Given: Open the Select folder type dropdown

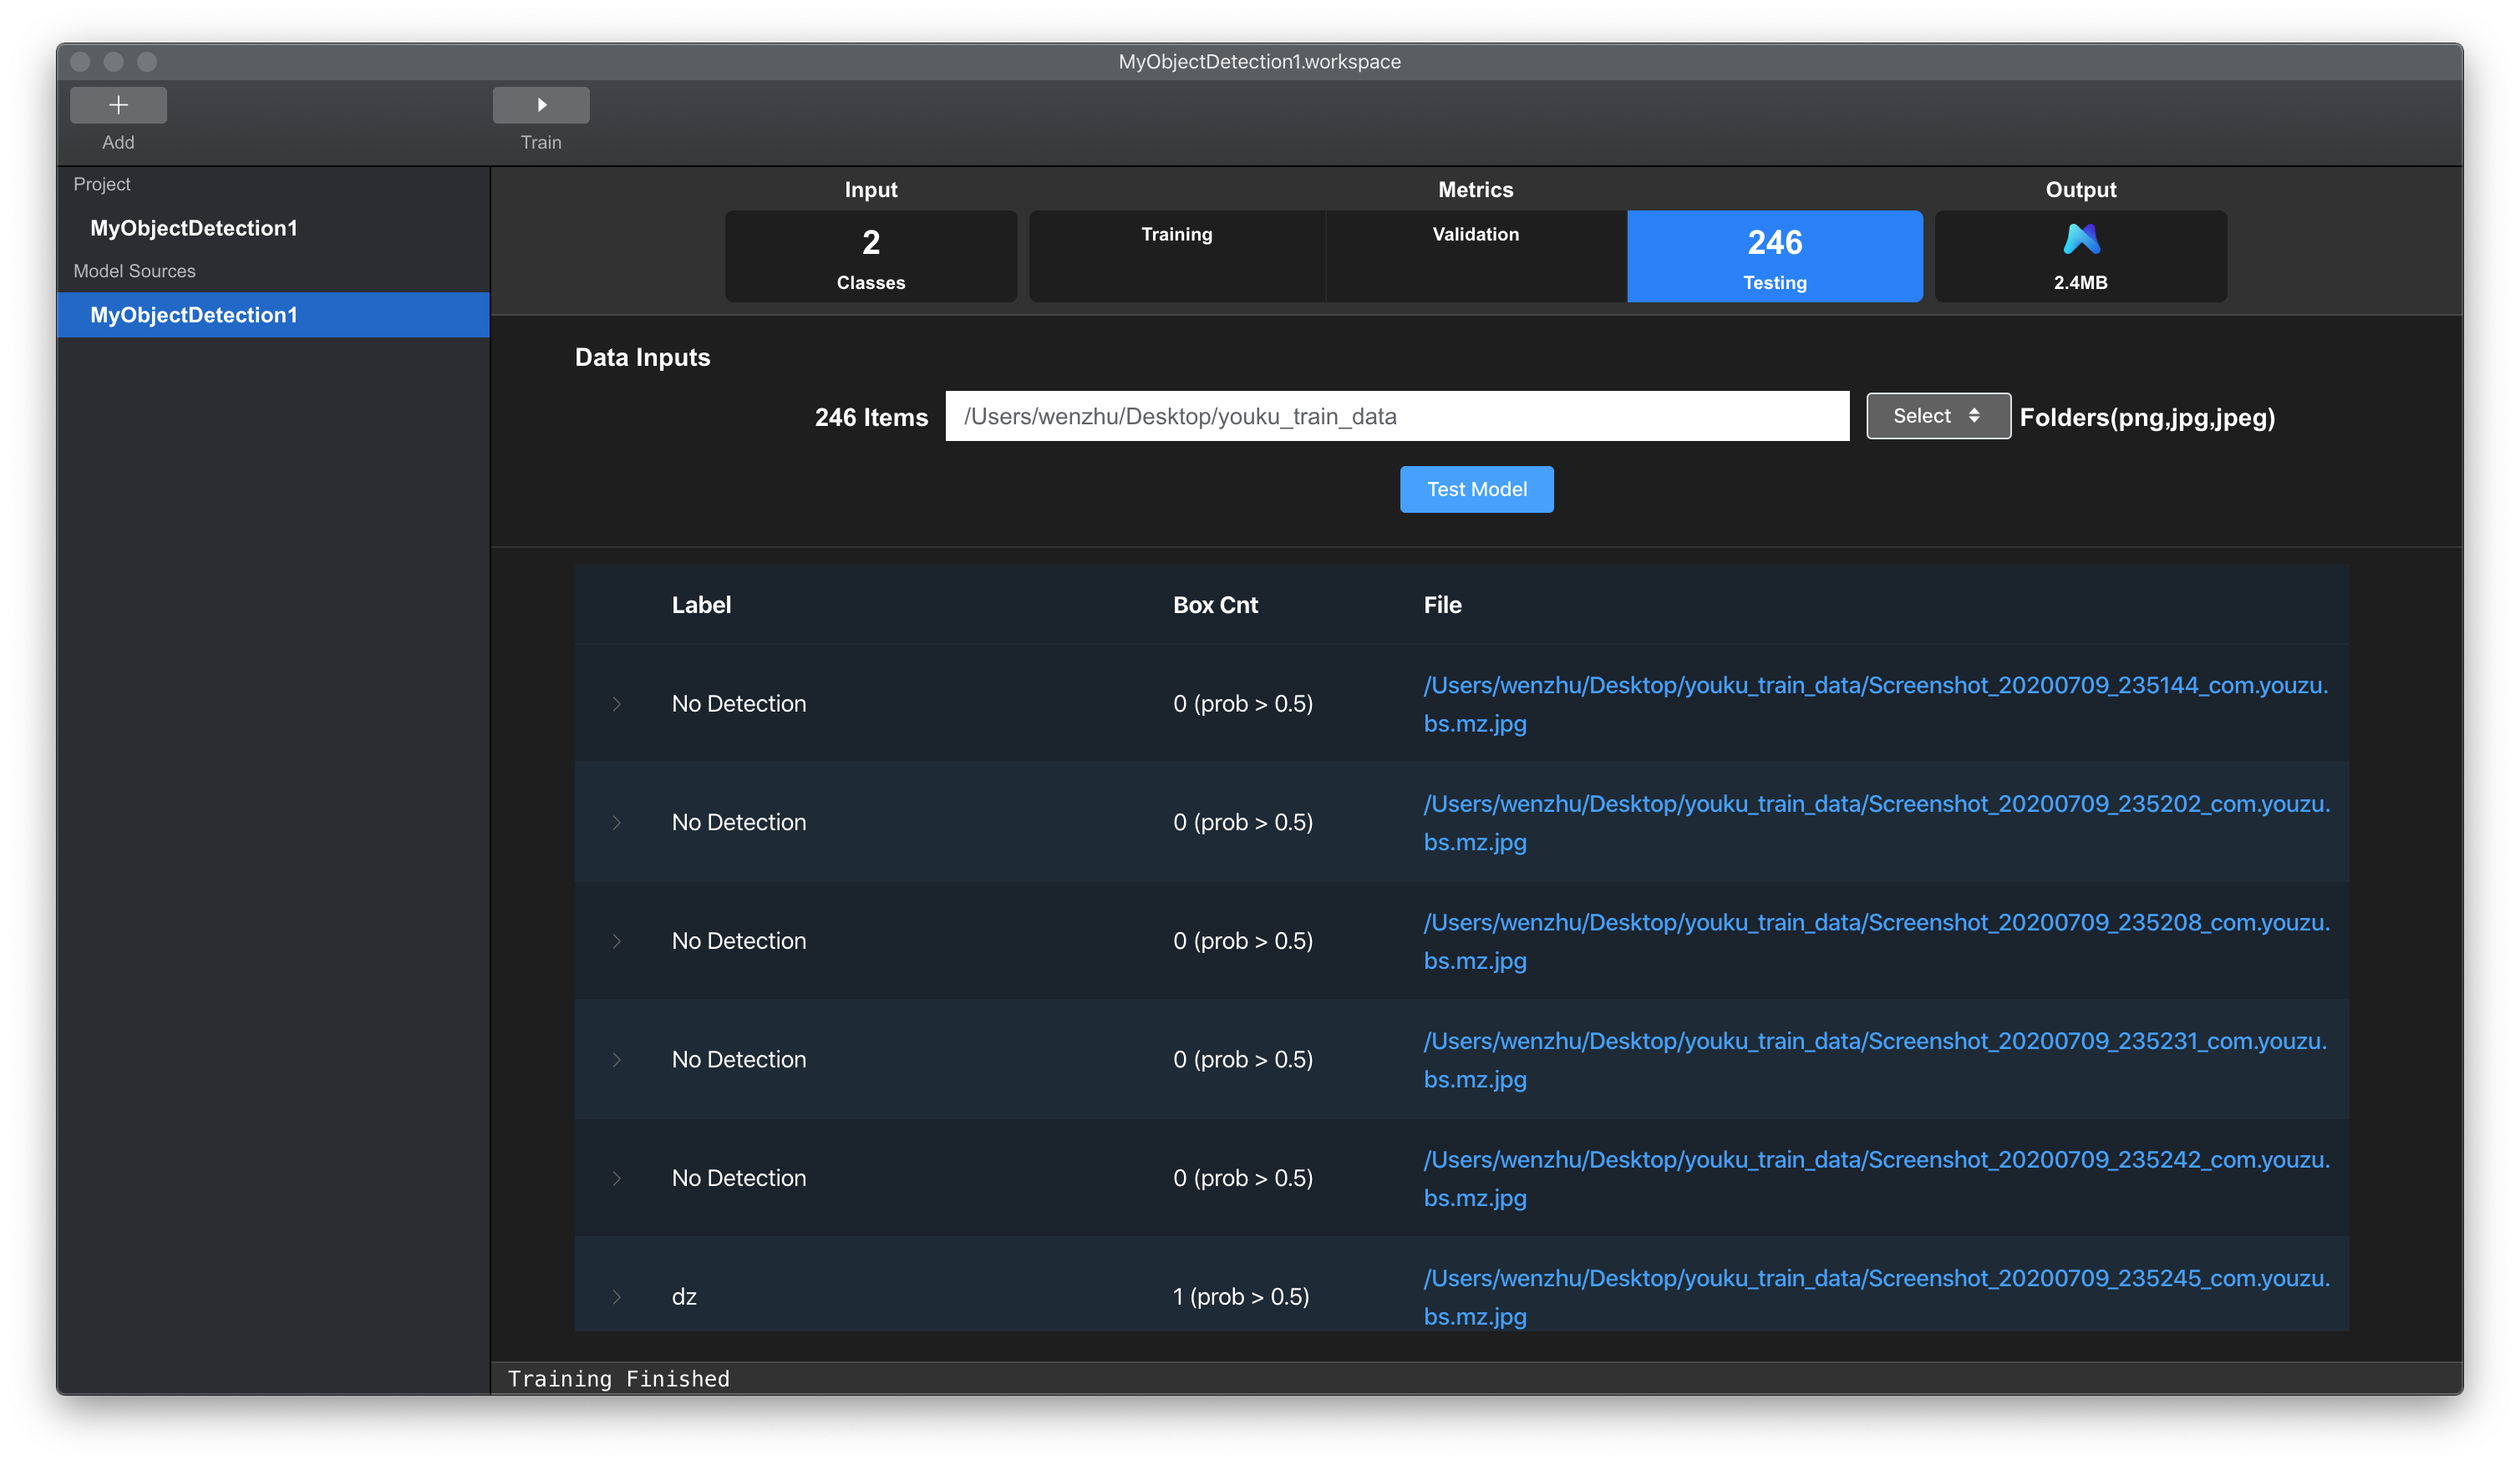Looking at the screenshot, I should pyautogui.click(x=1937, y=416).
